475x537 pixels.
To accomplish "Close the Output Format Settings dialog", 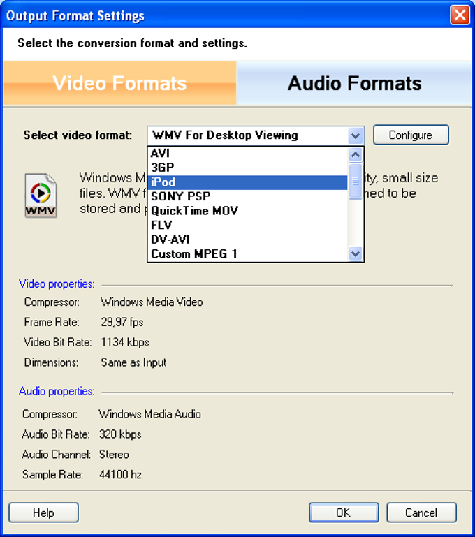I will point(460,15).
